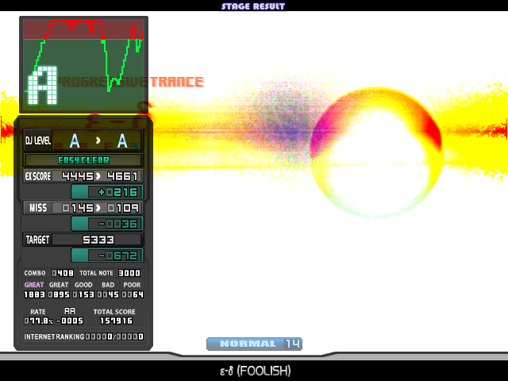Click the TOTAL SCORE label

(x=114, y=312)
